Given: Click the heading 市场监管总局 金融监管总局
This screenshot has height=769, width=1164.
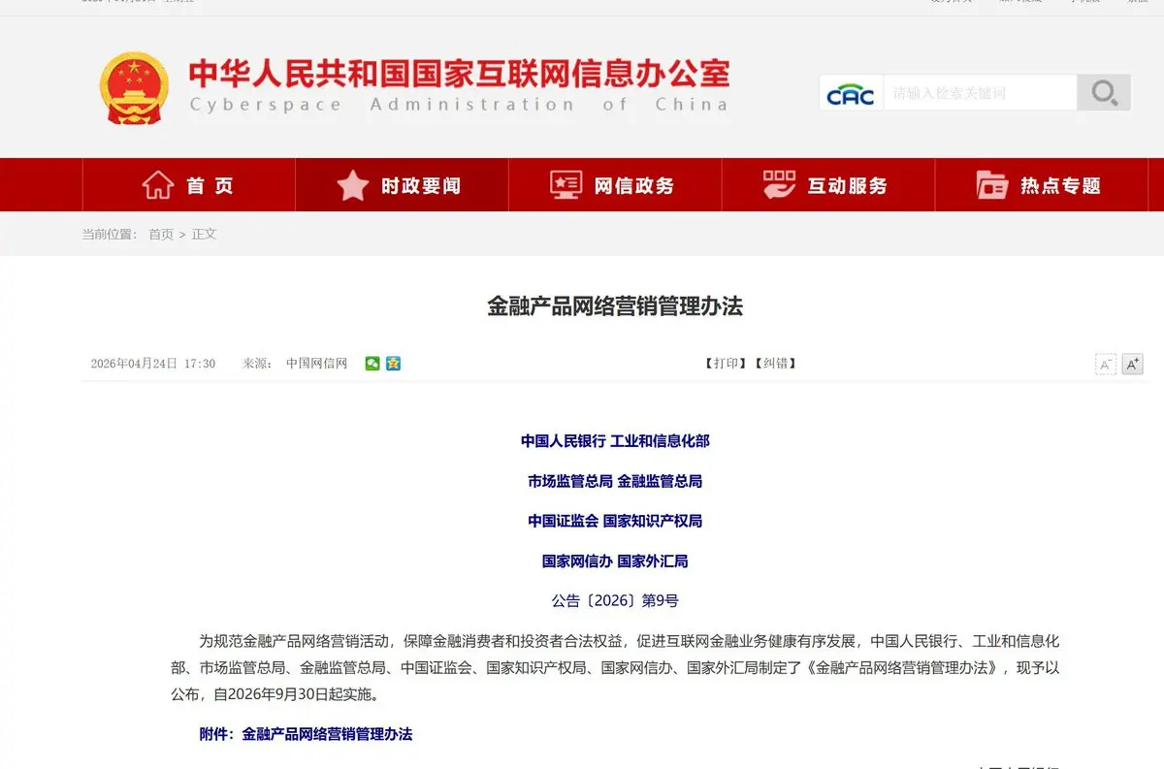Looking at the screenshot, I should (615, 481).
